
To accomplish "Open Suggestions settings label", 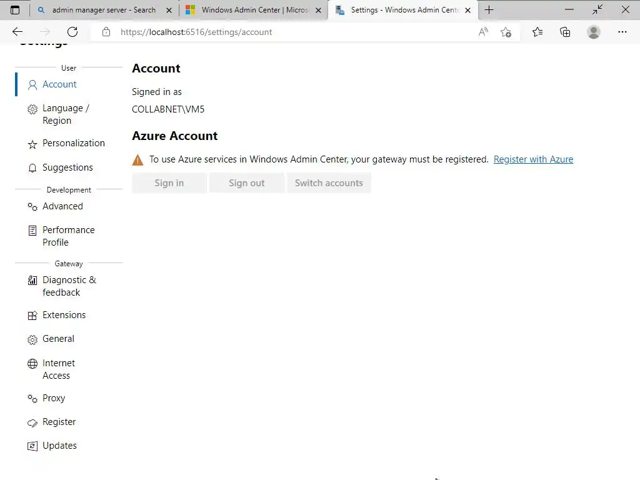I will pyautogui.click(x=67, y=167).
